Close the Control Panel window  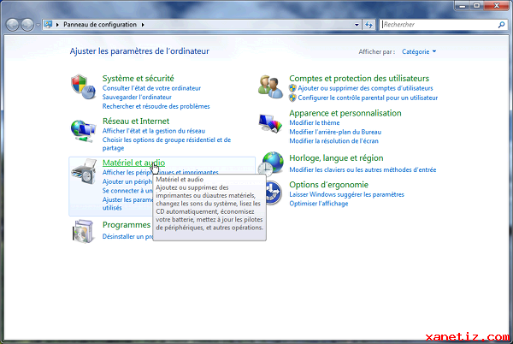496,6
